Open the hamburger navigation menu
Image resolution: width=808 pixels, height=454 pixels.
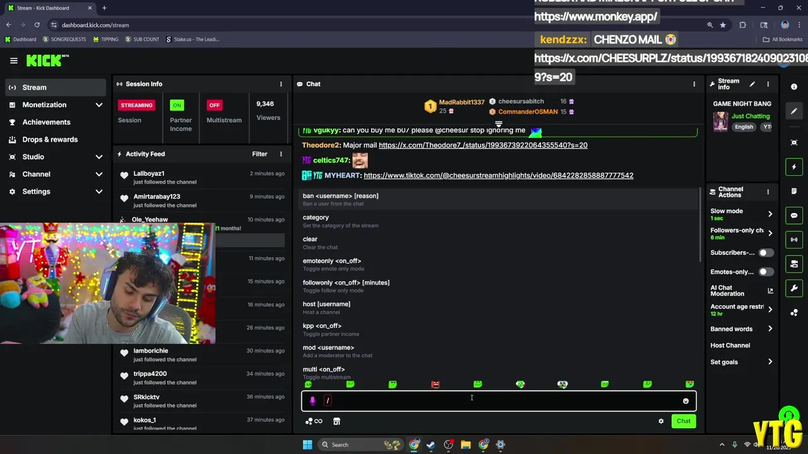13,61
